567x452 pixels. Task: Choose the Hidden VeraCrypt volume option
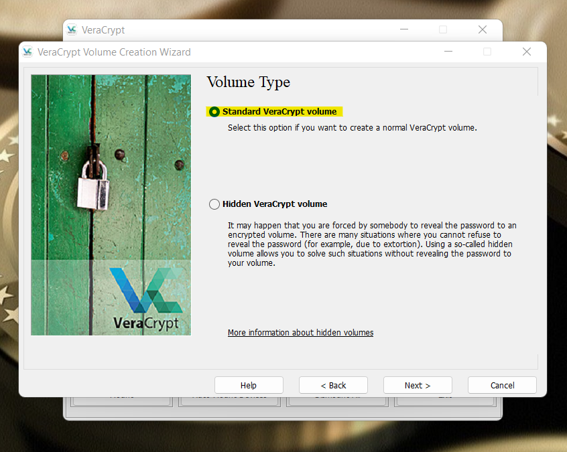point(214,204)
